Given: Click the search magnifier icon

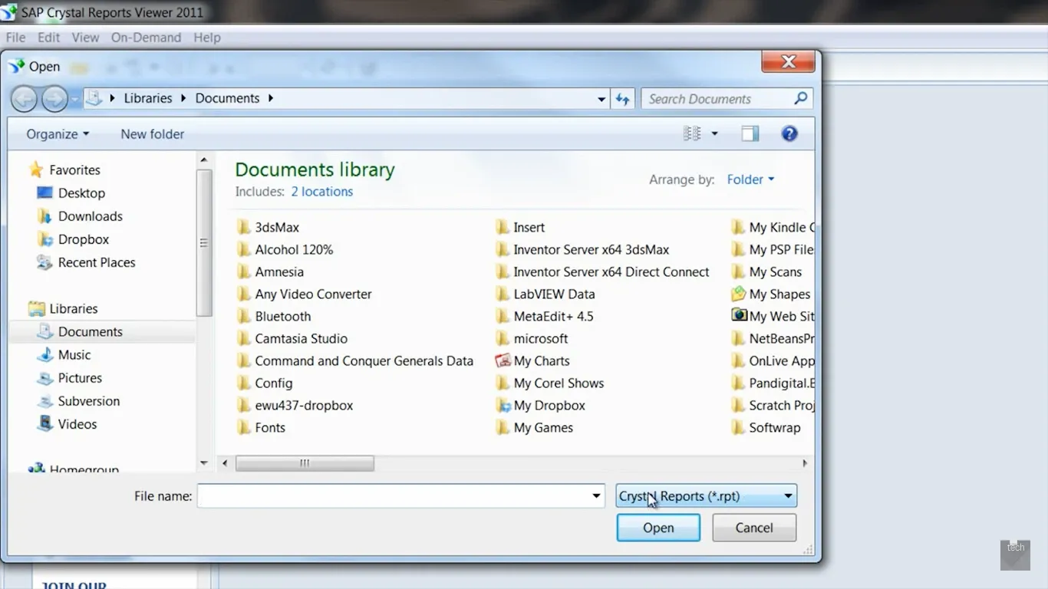Looking at the screenshot, I should (x=800, y=98).
